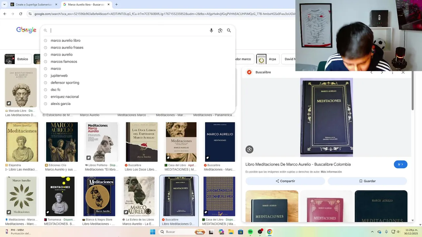This screenshot has width=422, height=237.
Task: Open Tornamesa black Meditaciones cover
Action: click(60, 196)
